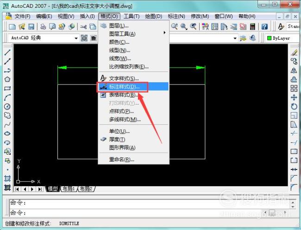This screenshot has height=230, width=301.
Task: Click the Plot Preview icon
Action: coord(52,27)
